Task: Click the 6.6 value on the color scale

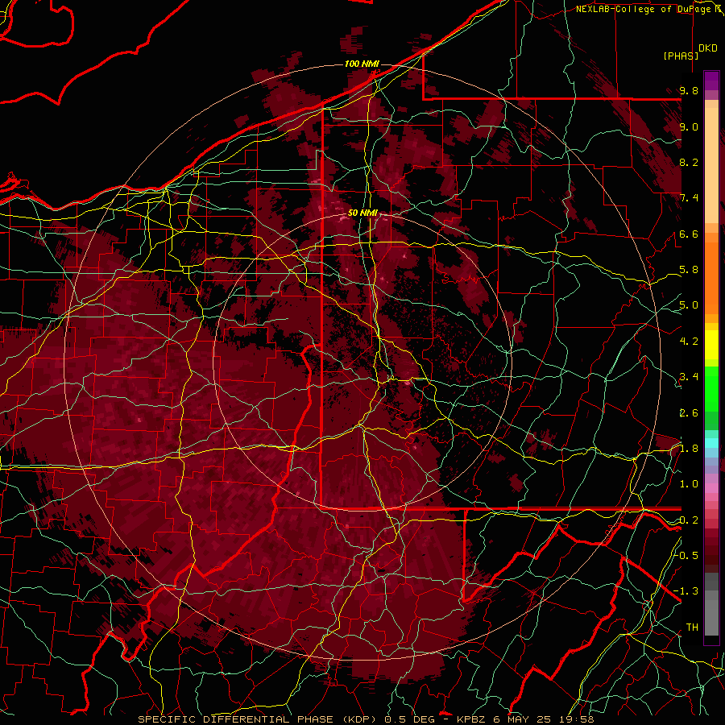Action: tap(689, 234)
